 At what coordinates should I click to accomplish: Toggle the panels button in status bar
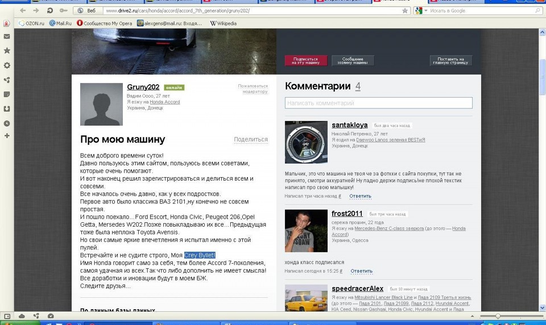tap(7, 316)
